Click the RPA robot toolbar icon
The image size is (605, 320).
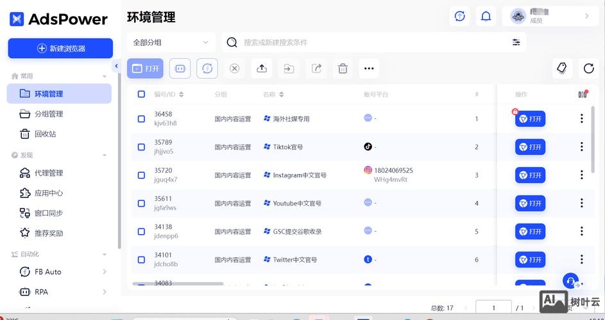(180, 68)
